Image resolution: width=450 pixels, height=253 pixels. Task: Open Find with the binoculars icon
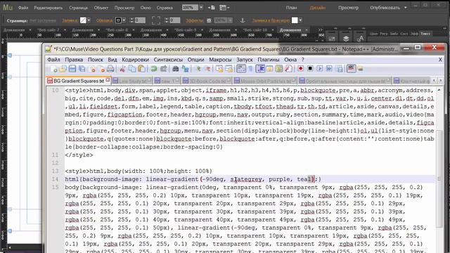pyautogui.click(x=176, y=69)
